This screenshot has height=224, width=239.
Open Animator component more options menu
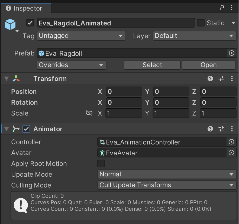pos(232,129)
